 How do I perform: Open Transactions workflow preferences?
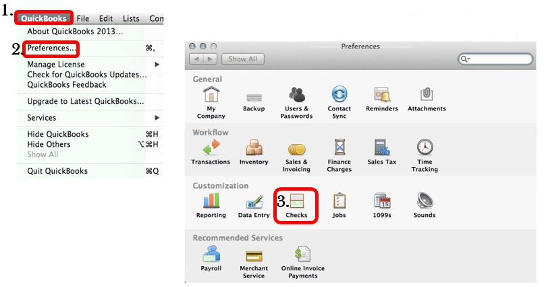(x=211, y=147)
